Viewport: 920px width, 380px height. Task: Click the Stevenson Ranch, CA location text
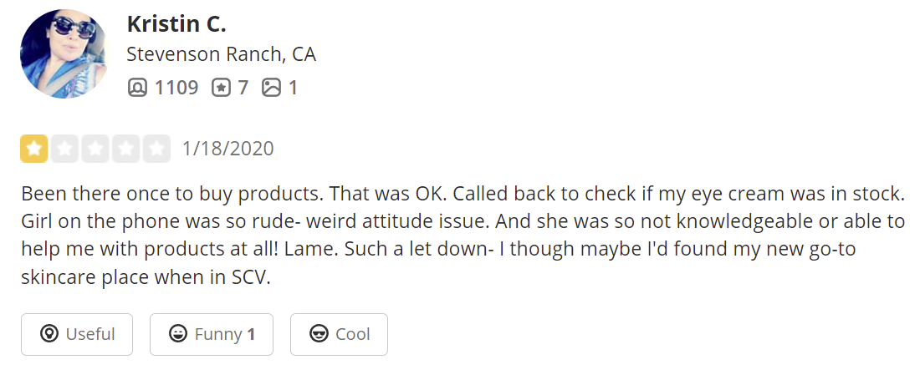point(221,54)
